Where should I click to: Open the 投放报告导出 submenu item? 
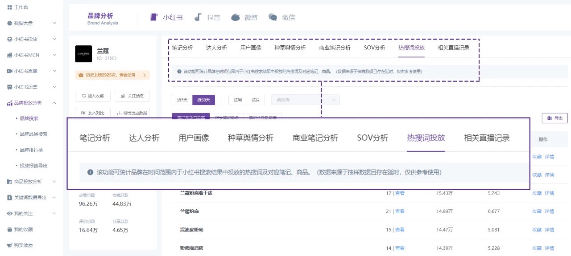pyautogui.click(x=33, y=166)
